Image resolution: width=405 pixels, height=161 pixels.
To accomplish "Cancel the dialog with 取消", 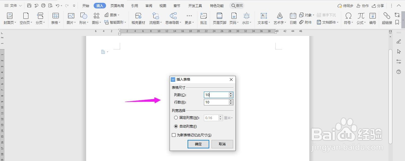I will point(222,144).
